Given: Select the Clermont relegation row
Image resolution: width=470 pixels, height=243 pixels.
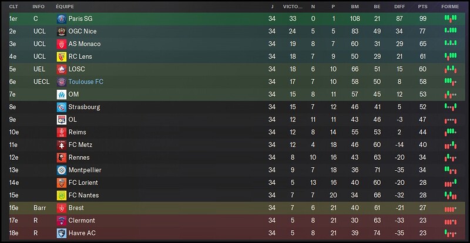Looking at the screenshot, I should pyautogui.click(x=237, y=221).
